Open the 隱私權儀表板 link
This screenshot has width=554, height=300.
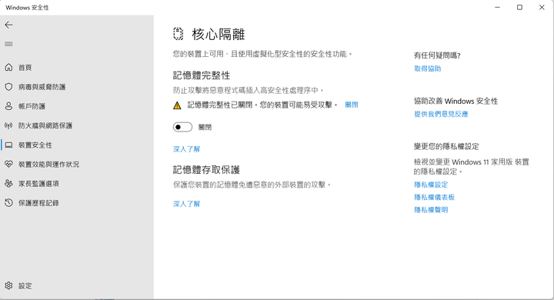(x=434, y=197)
